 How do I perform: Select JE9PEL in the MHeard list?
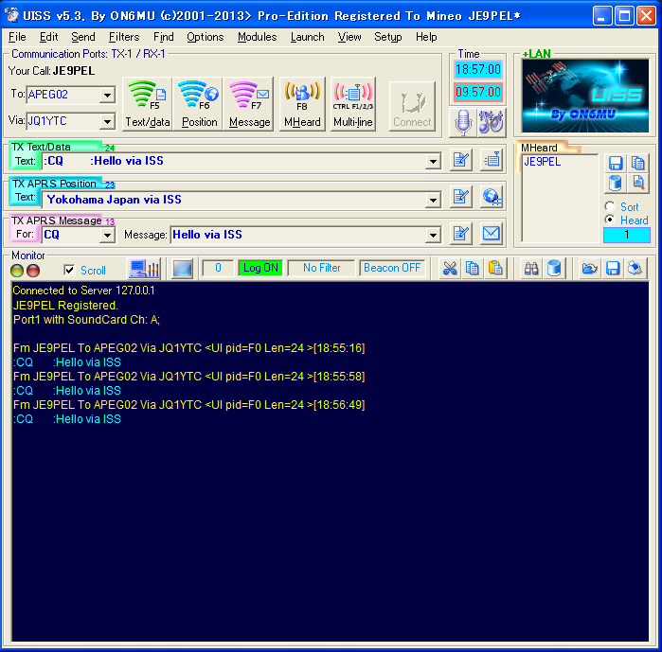coord(542,162)
